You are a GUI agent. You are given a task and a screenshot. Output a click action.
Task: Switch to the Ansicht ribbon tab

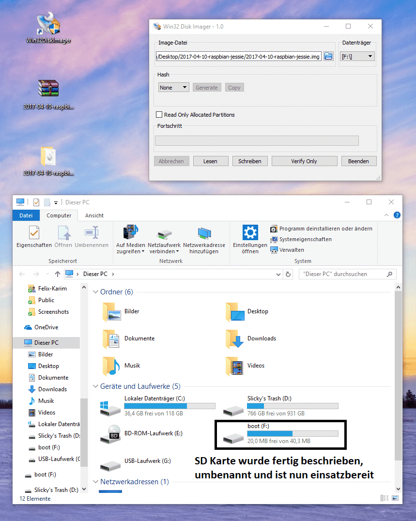pos(94,215)
